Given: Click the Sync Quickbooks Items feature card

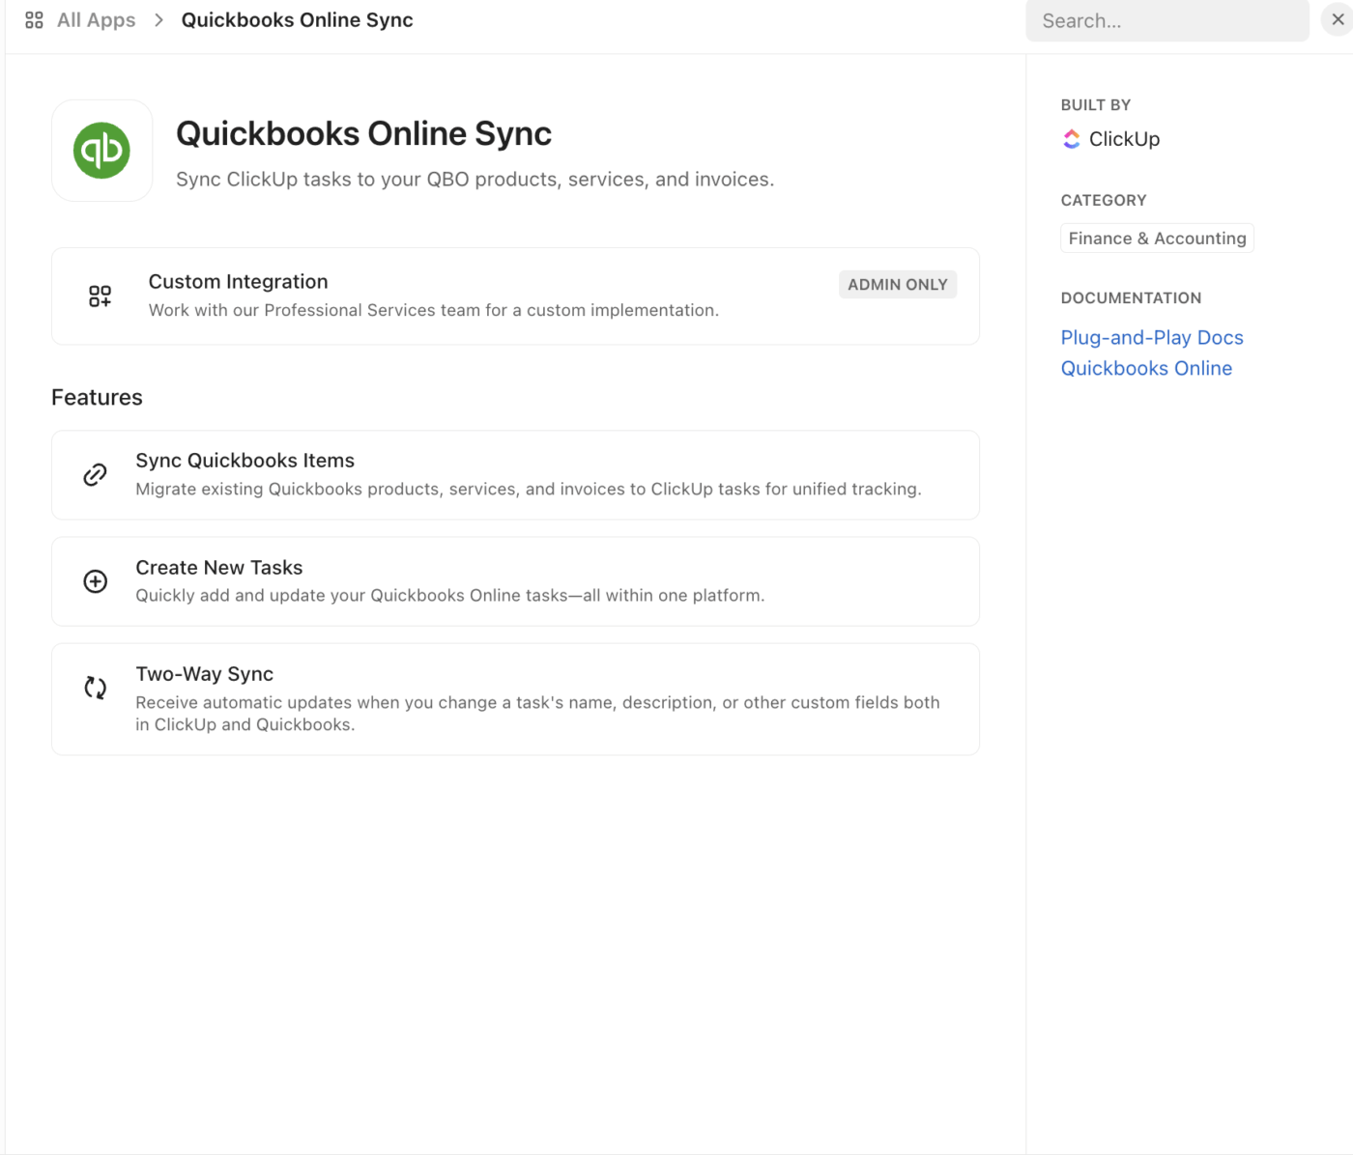Looking at the screenshot, I should click(x=515, y=474).
